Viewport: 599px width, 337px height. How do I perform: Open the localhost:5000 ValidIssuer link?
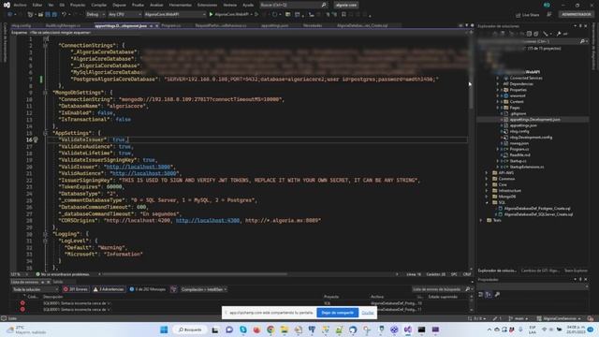(138, 167)
